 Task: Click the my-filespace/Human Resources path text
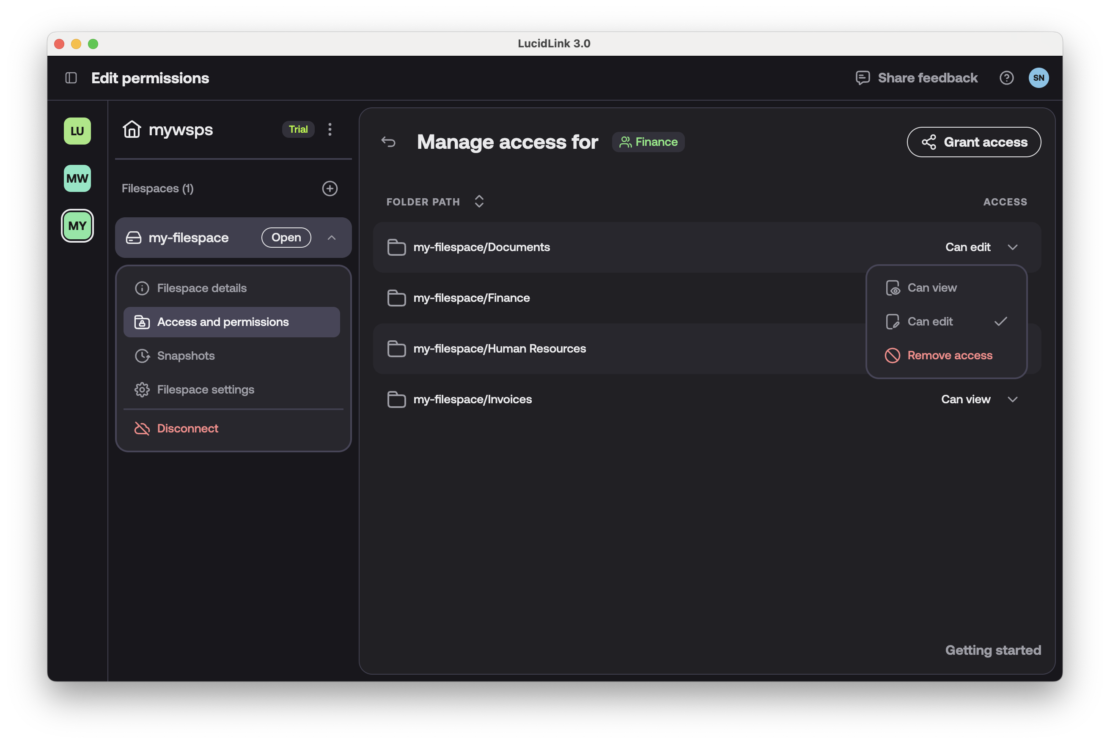[500, 349]
